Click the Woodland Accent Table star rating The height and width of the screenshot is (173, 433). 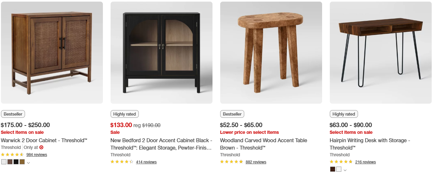[231, 162]
